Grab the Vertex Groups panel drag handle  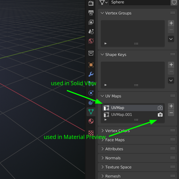click(173, 13)
